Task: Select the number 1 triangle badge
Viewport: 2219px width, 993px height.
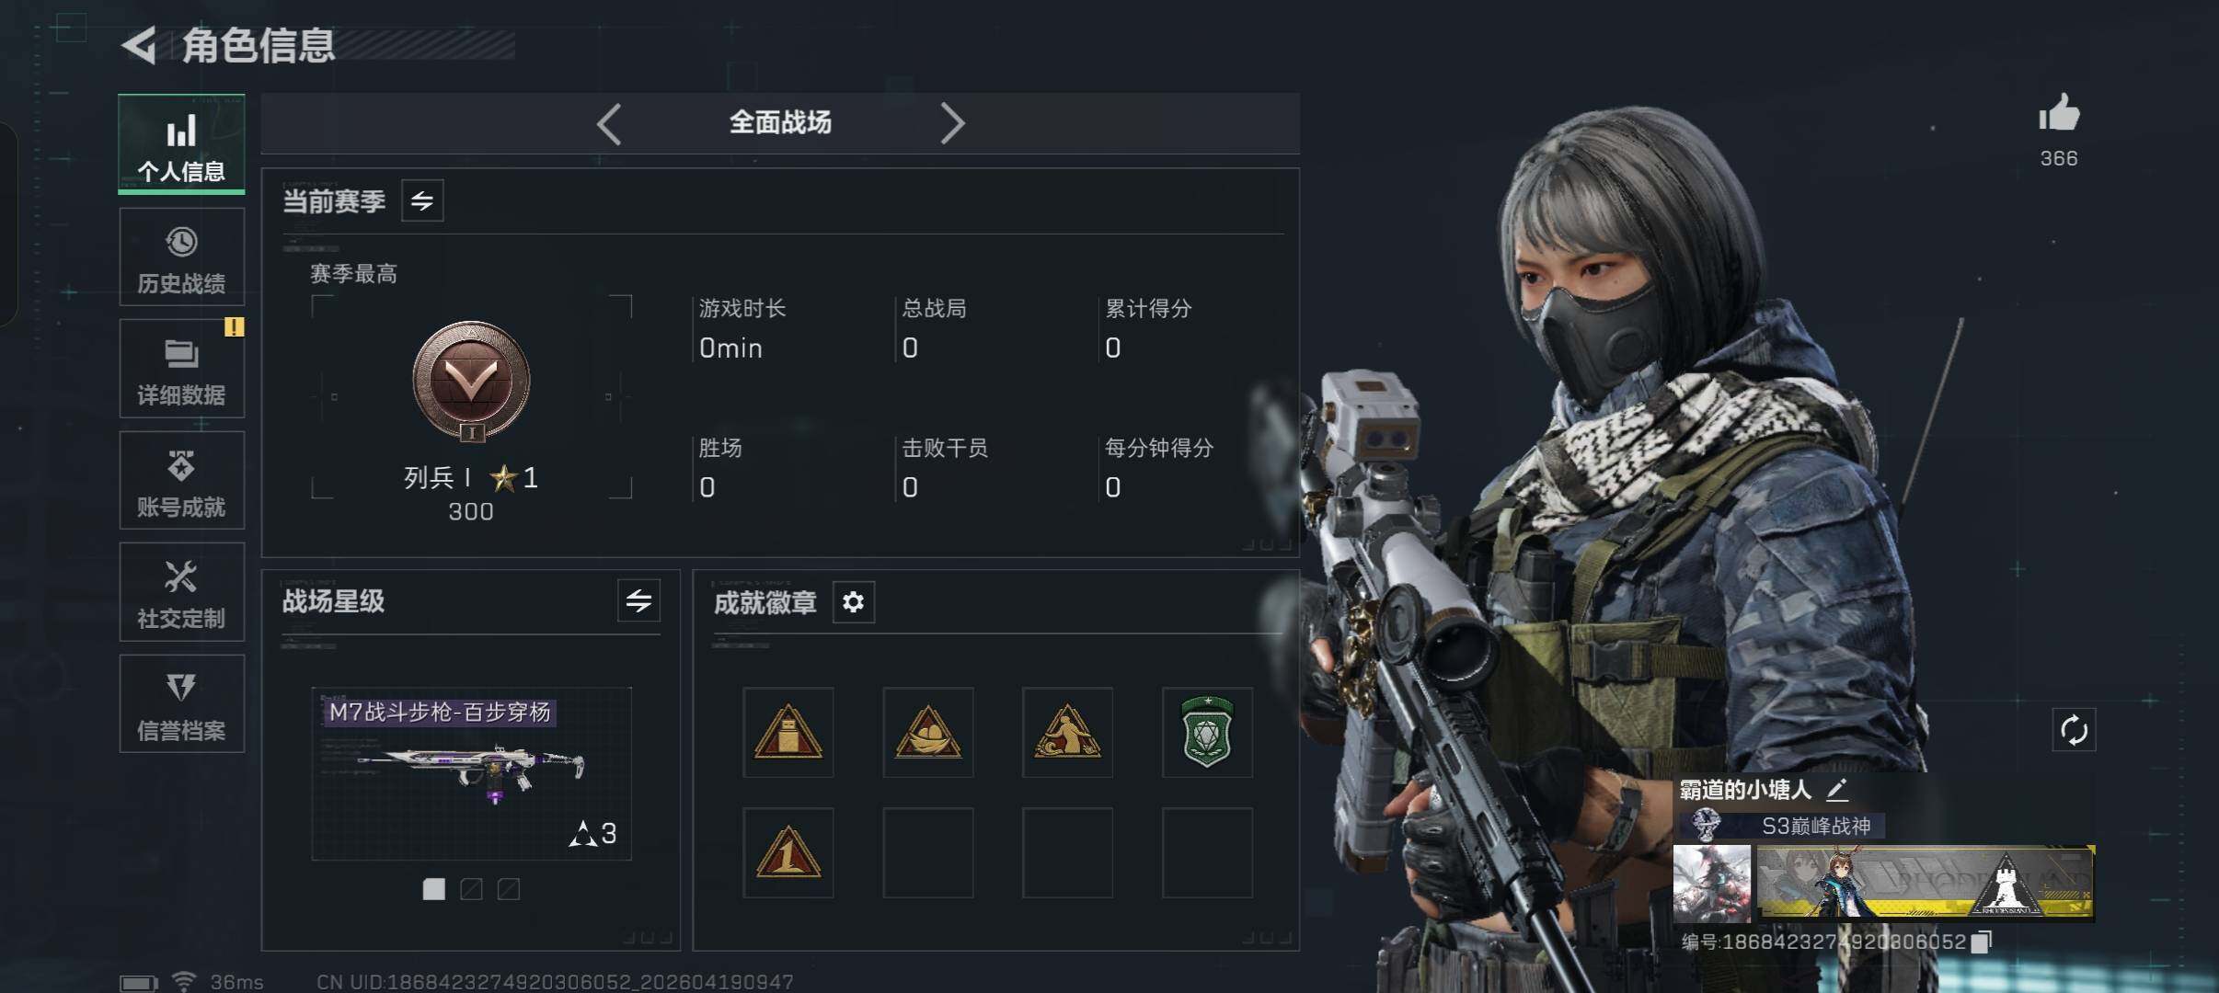Action: [x=788, y=853]
